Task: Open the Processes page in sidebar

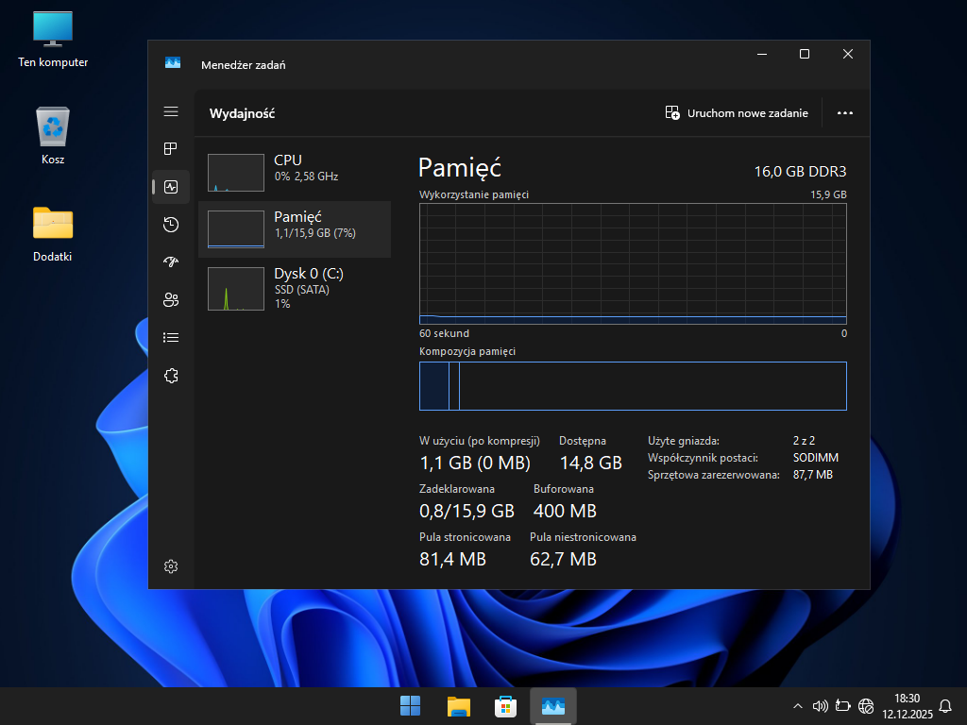Action: tap(171, 149)
